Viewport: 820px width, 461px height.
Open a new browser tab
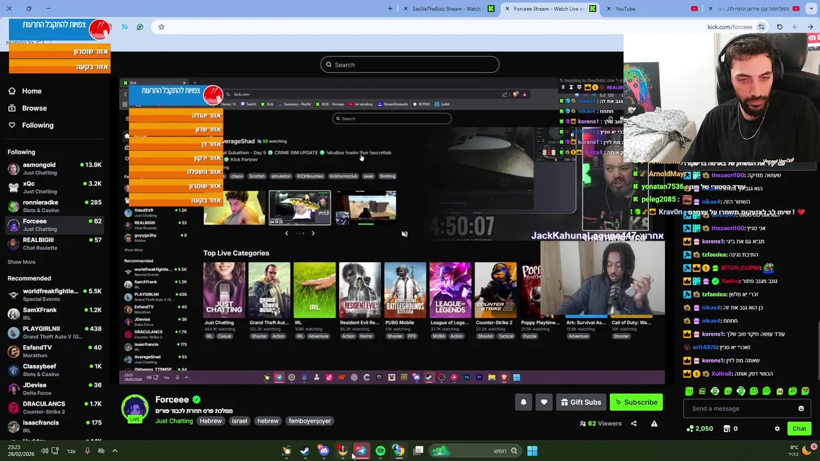pyautogui.click(x=390, y=9)
